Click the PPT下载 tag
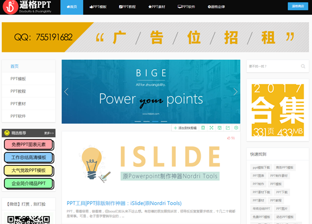This screenshot has height=224, width=312. (282, 192)
